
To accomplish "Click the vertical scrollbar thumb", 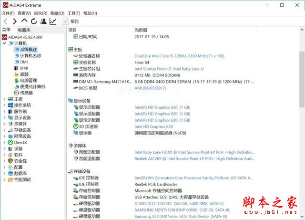I will [x=302, y=79].
